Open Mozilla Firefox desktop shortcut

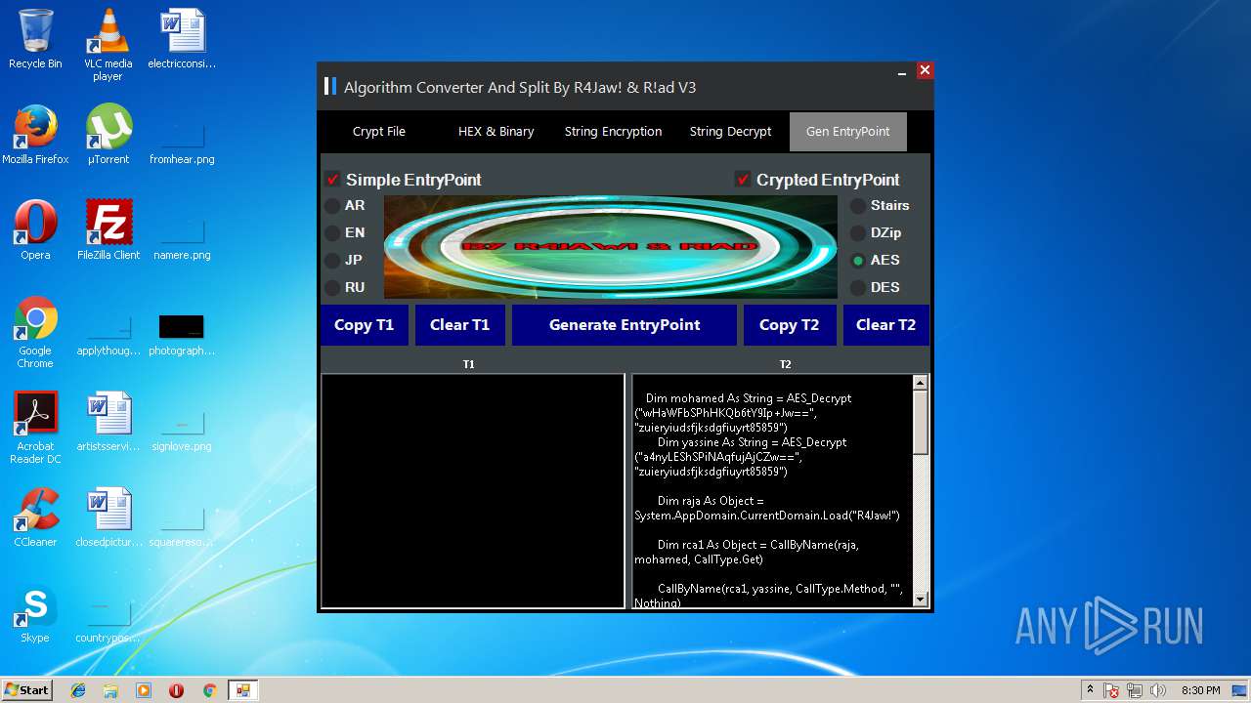[x=35, y=135]
